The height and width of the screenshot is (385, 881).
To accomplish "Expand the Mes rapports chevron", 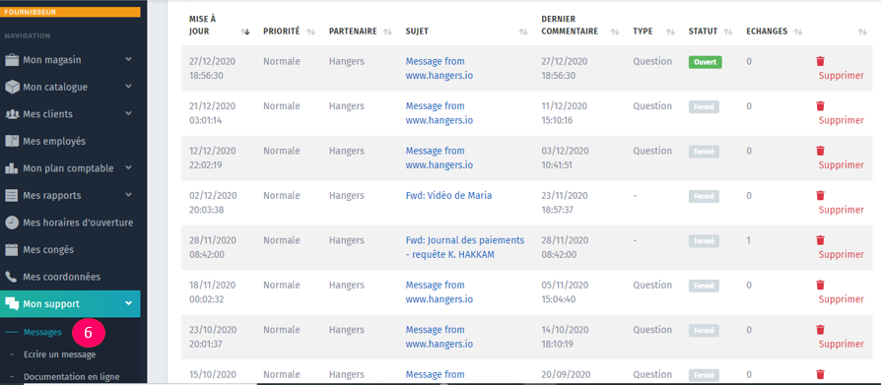I will pos(128,195).
